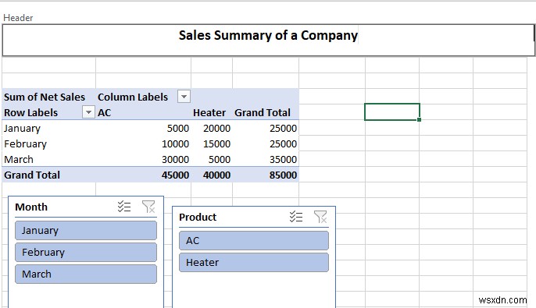The height and width of the screenshot is (308, 536).
Task: Click the active cell with the green border
Action: tap(392, 112)
